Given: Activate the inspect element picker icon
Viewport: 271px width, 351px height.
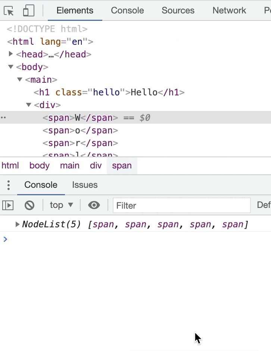Looking at the screenshot, I should coord(9,10).
